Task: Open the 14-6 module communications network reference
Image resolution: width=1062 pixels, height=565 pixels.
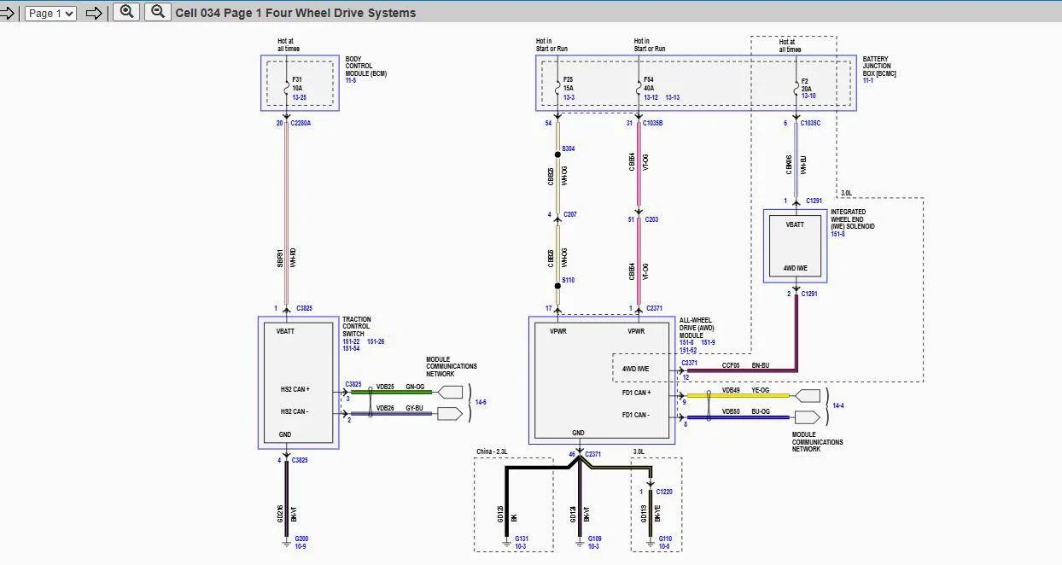Action: coord(481,402)
